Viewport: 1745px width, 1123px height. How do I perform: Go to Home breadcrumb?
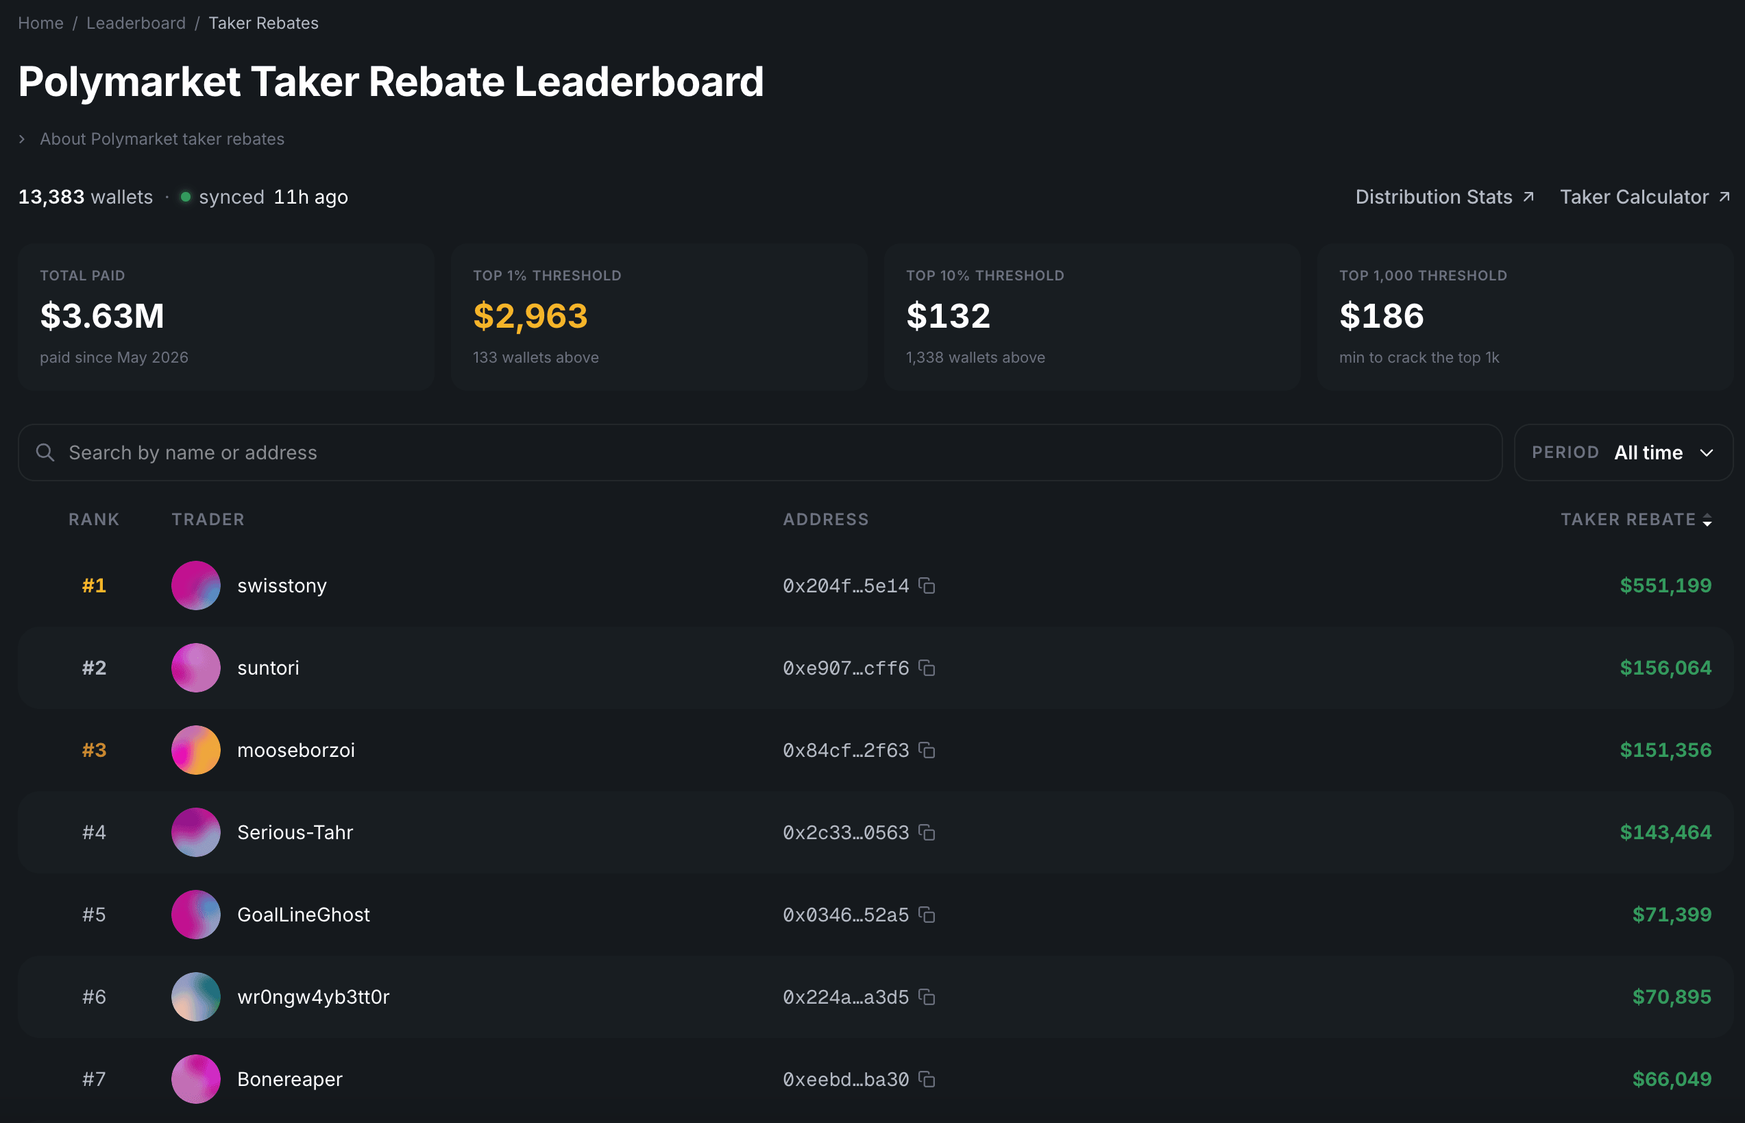click(41, 23)
